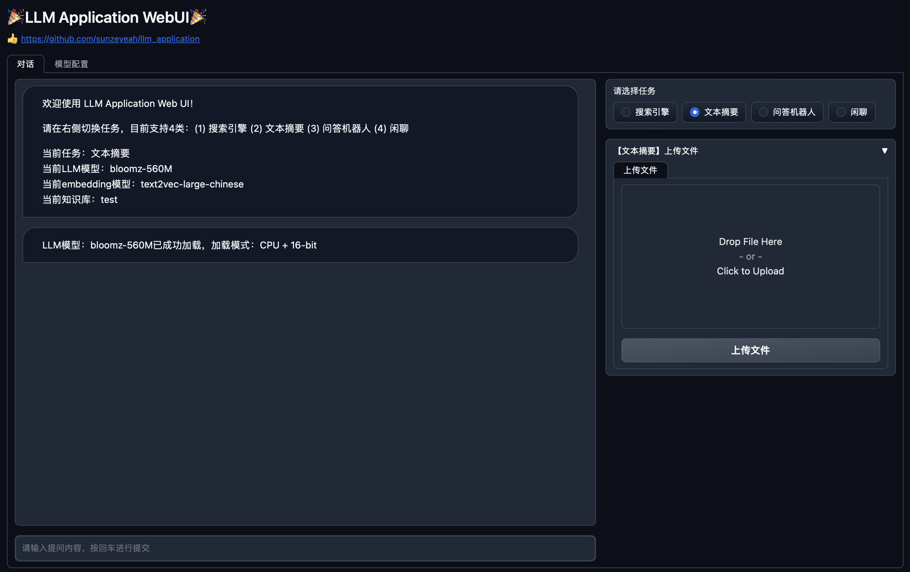The image size is (910, 572).
Task: Click the party popper emoji after WebUI
Action: tap(199, 17)
